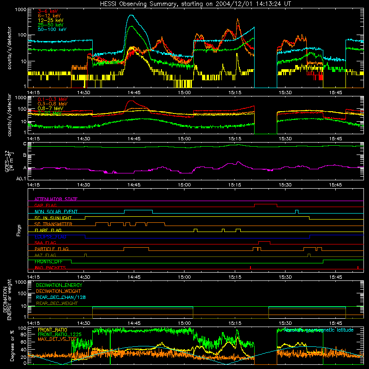
Task: Click the FRONT_RATIO legend label
Action: (x=53, y=330)
